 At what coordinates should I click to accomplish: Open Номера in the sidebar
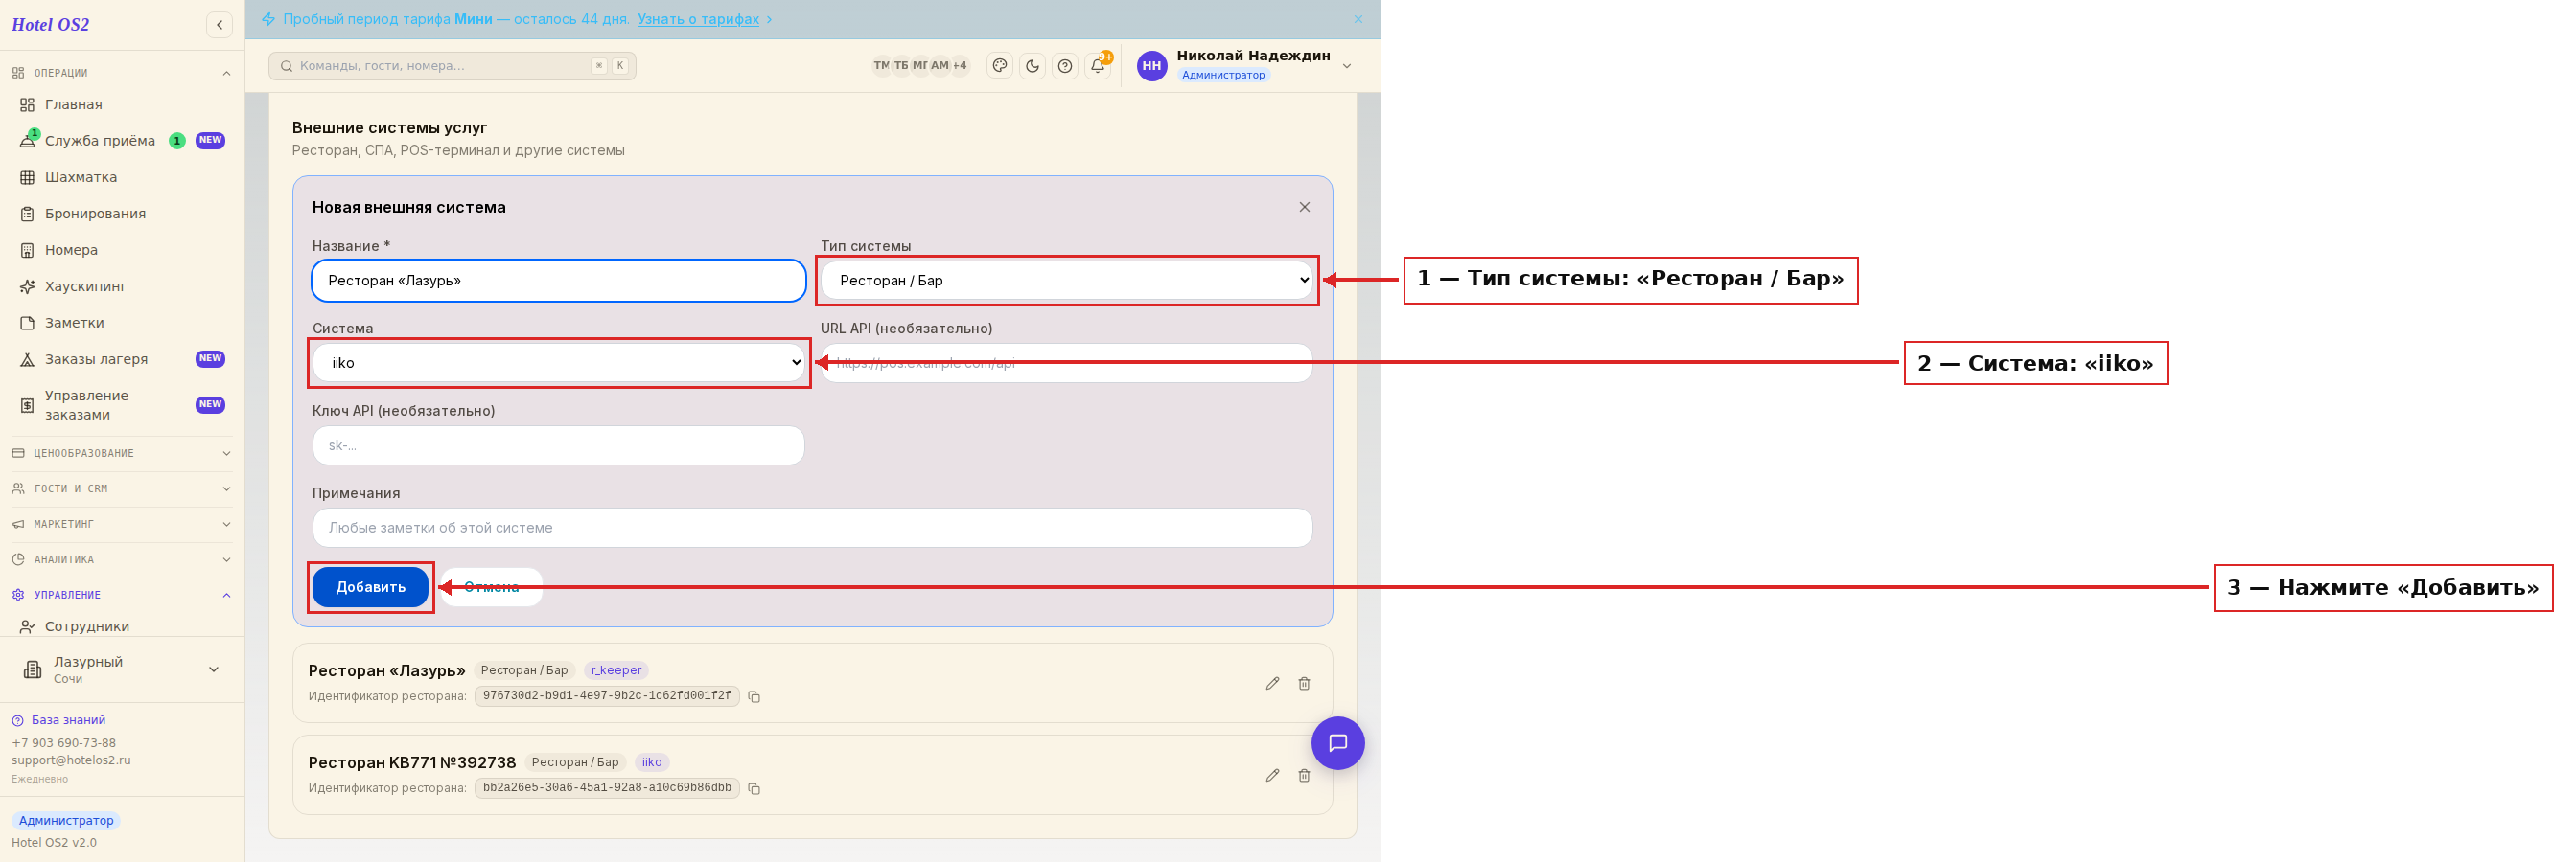pyautogui.click(x=122, y=251)
